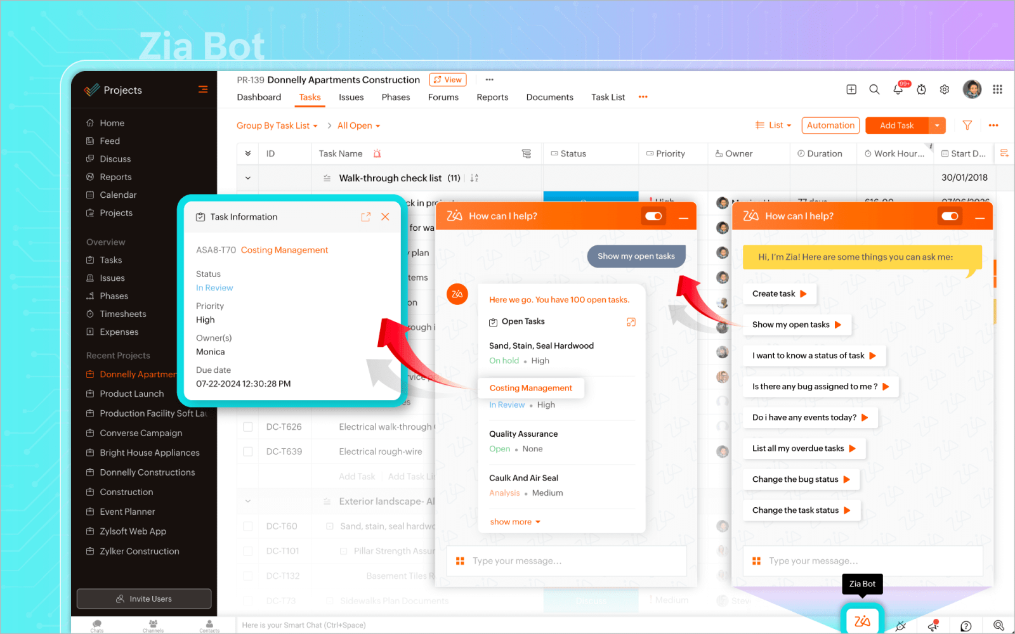Open the All Open filter dropdown
The height and width of the screenshot is (634, 1015).
[x=358, y=126]
